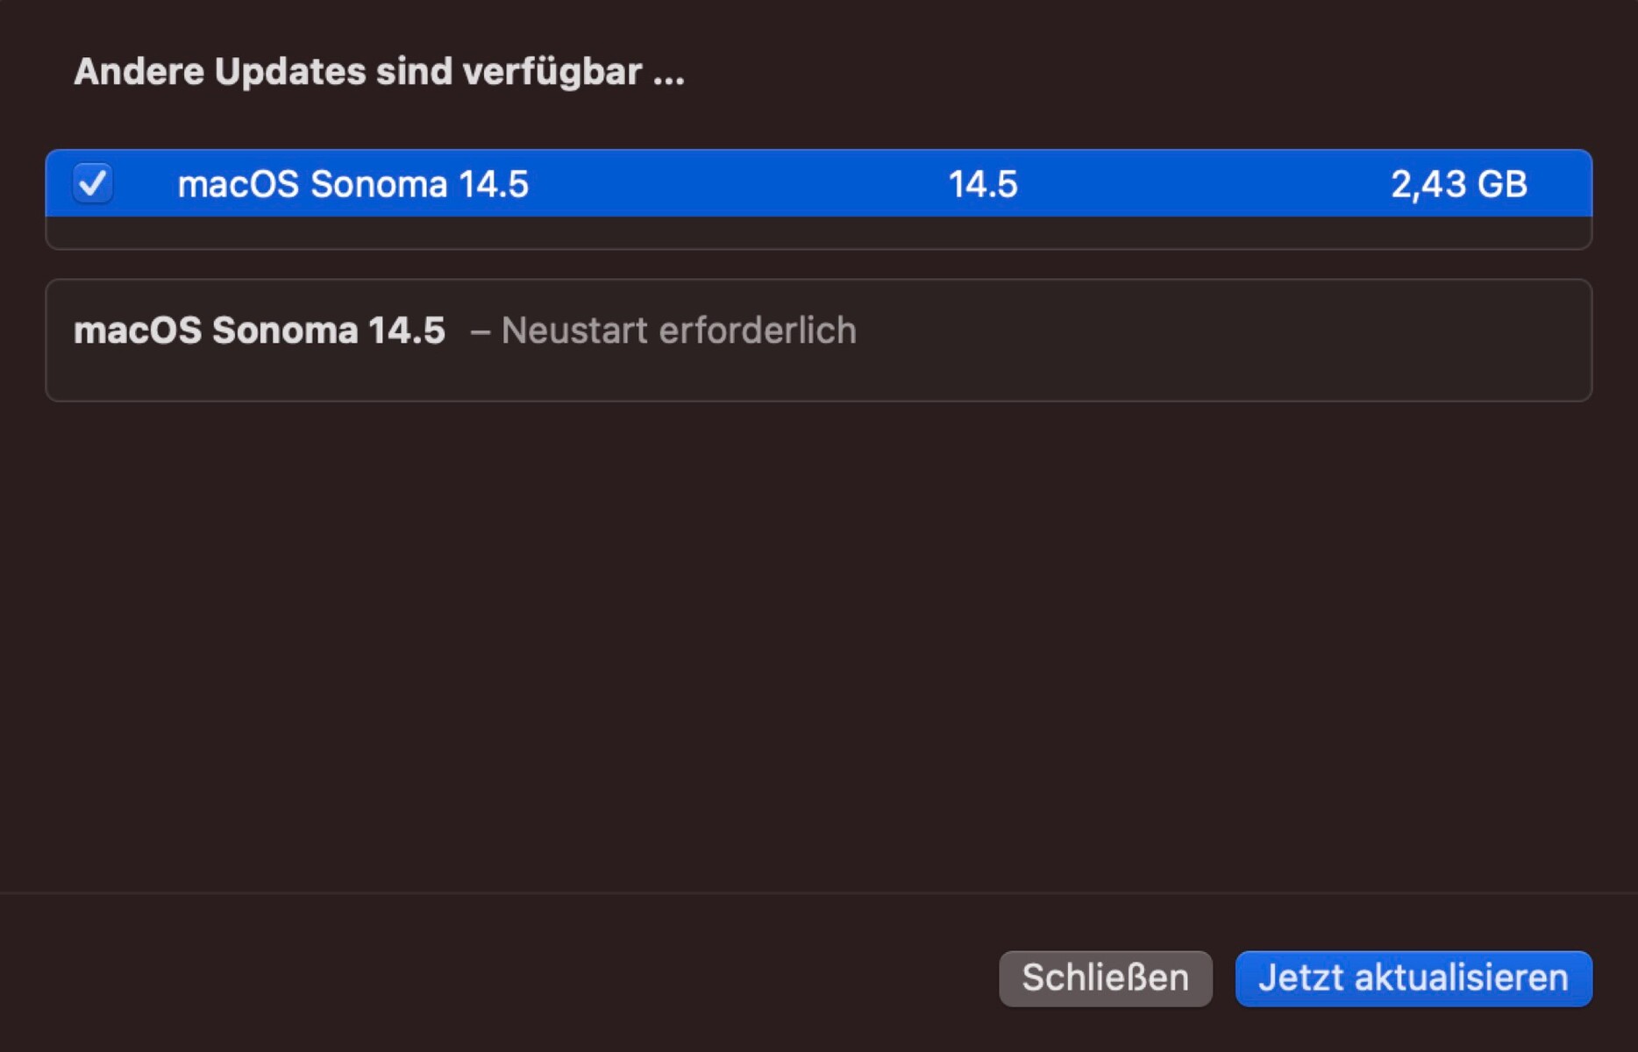1638x1052 pixels.
Task: Click the 2,43 GB download size
Action: (x=1458, y=184)
